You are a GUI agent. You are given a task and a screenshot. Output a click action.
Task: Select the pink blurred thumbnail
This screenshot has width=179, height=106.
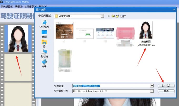pyautogui.click(x=125, y=33)
